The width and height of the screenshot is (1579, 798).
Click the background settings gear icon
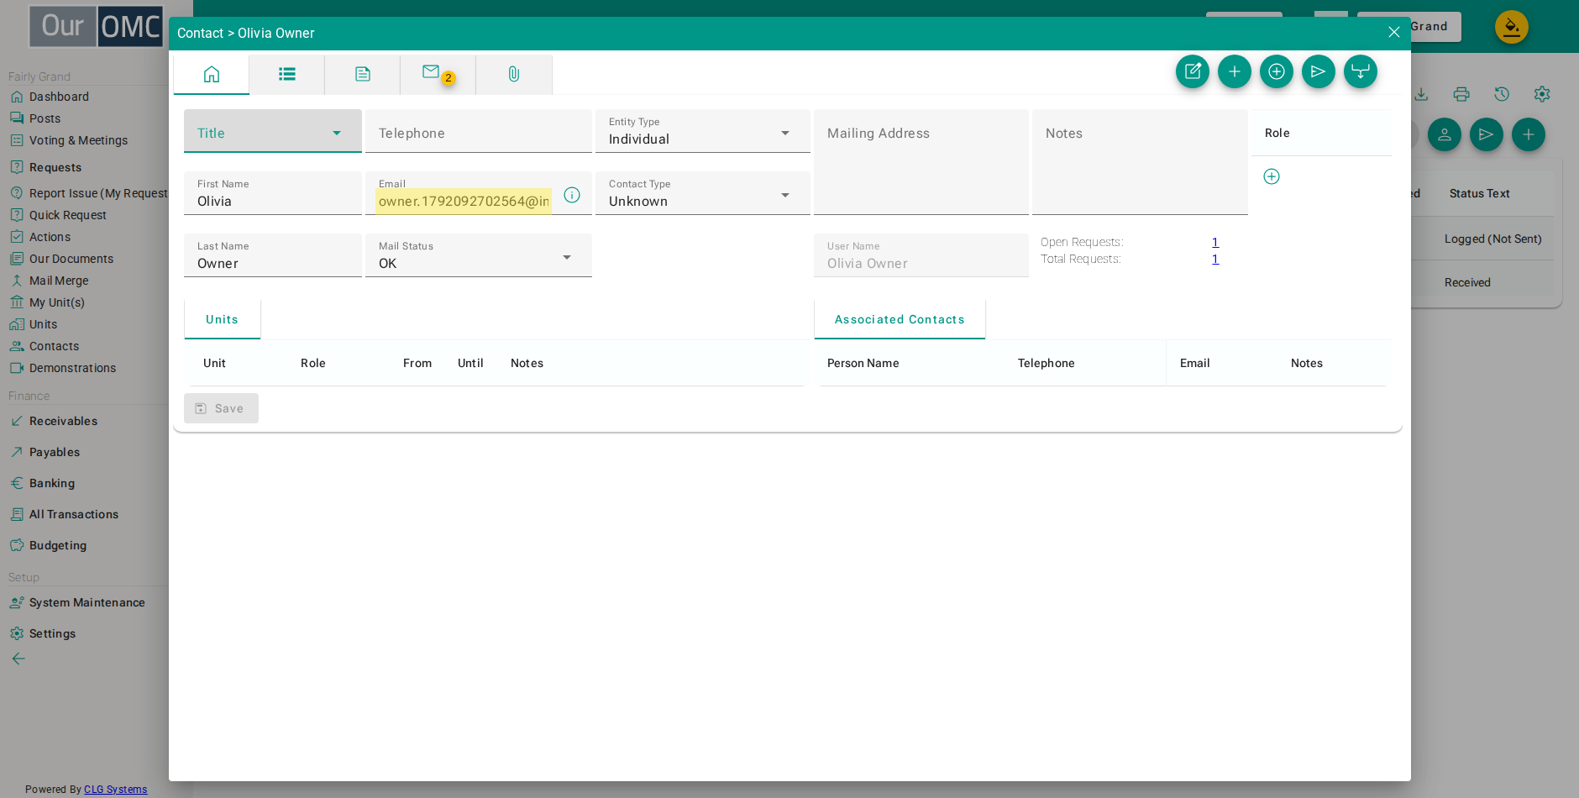[x=1542, y=94]
